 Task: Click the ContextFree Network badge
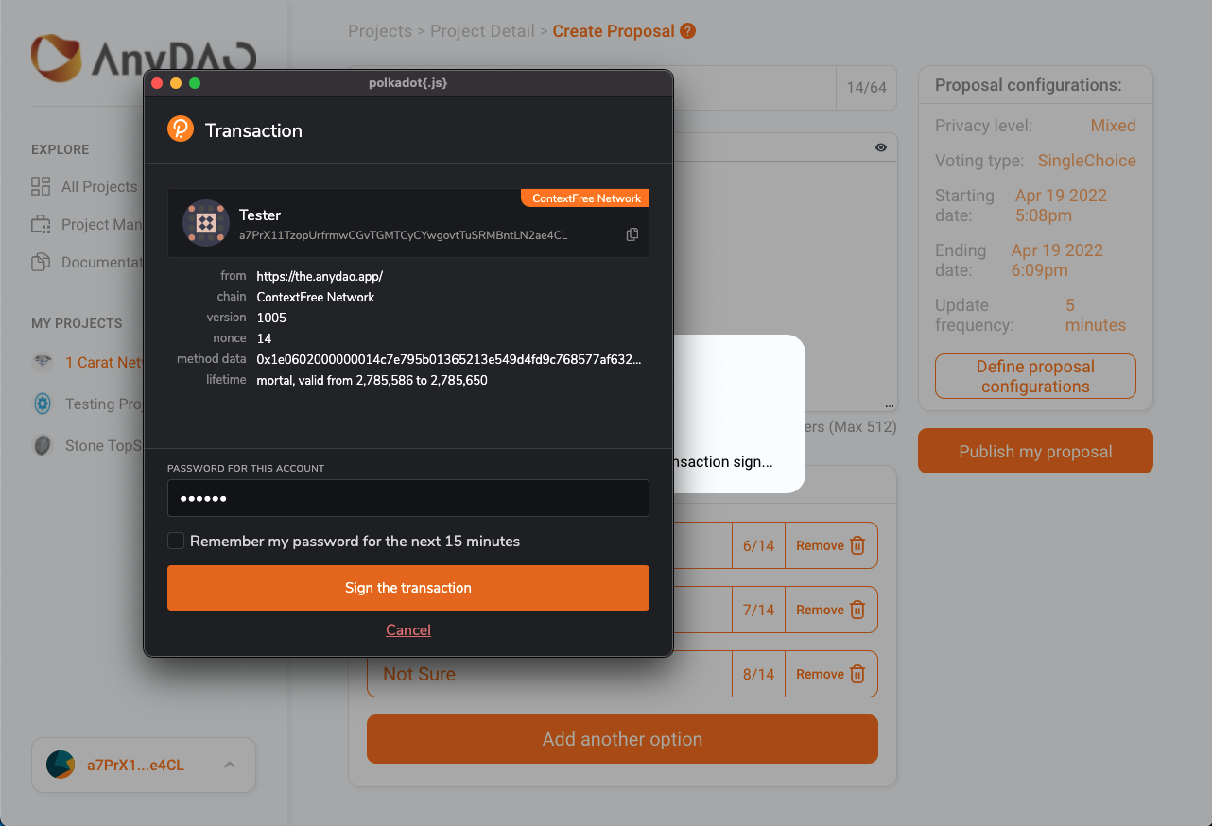coord(586,198)
